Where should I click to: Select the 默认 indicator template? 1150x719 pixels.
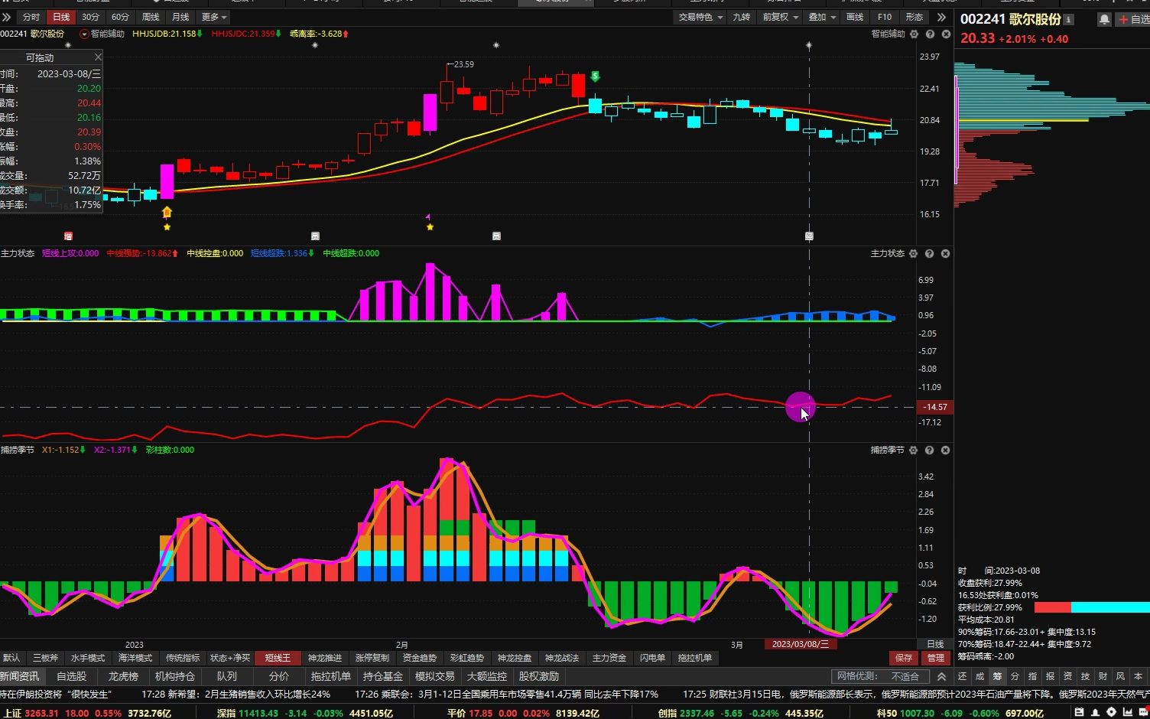(x=11, y=659)
